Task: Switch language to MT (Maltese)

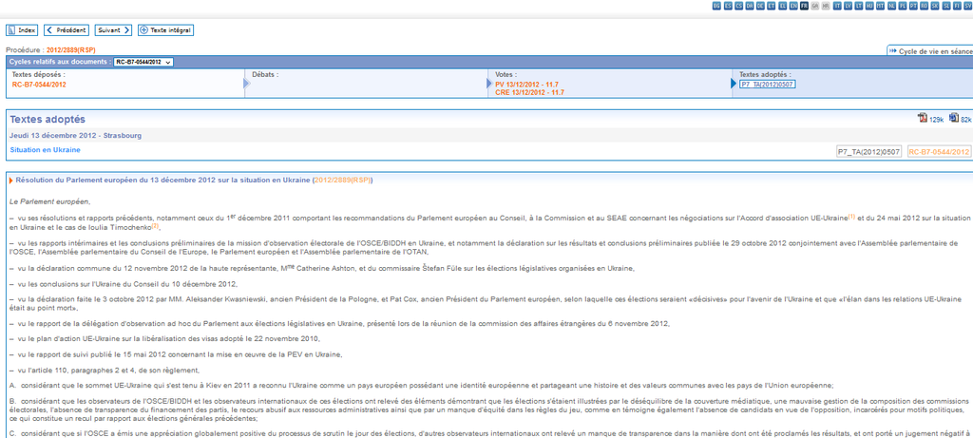Action: [x=881, y=6]
